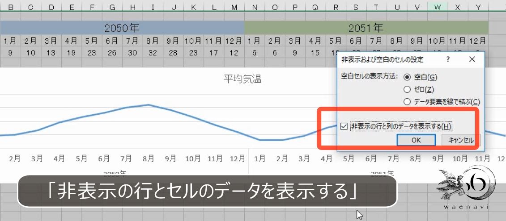Viewport: 506px width, 221px height.
Task: Select highlighted column header W
Action: [x=437, y=8]
